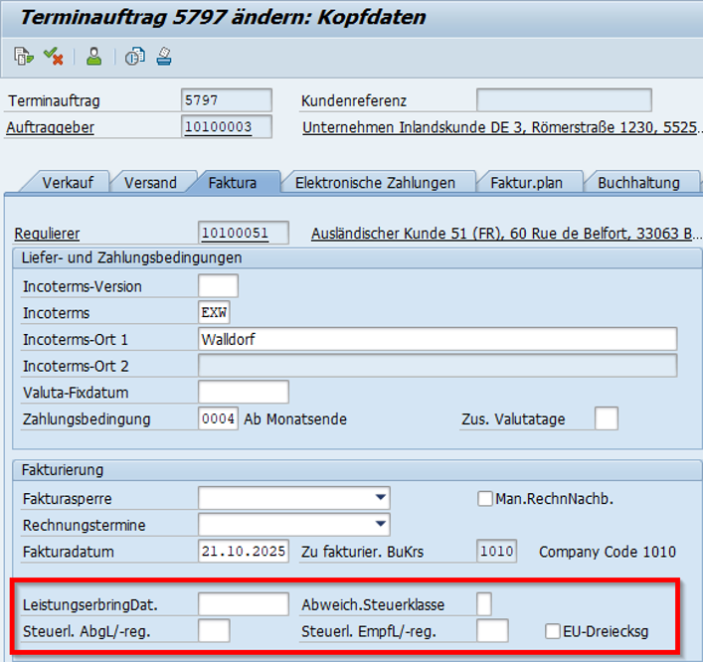Click the Fakturadatum date field
Viewport: 703px width, 662px height.
click(243, 552)
